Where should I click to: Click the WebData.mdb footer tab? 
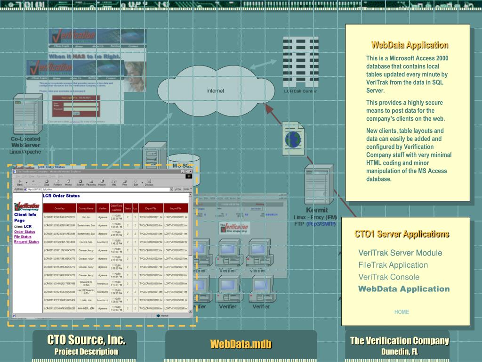tap(241, 344)
